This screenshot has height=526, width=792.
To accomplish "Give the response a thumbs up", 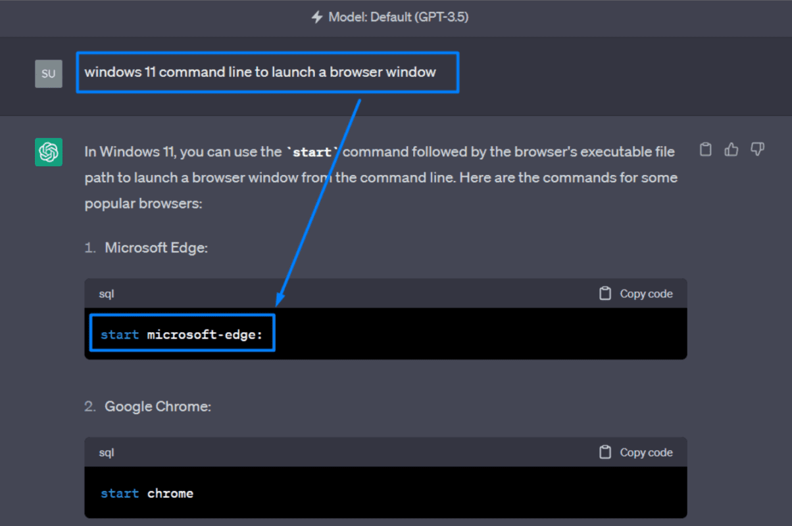I will (731, 150).
